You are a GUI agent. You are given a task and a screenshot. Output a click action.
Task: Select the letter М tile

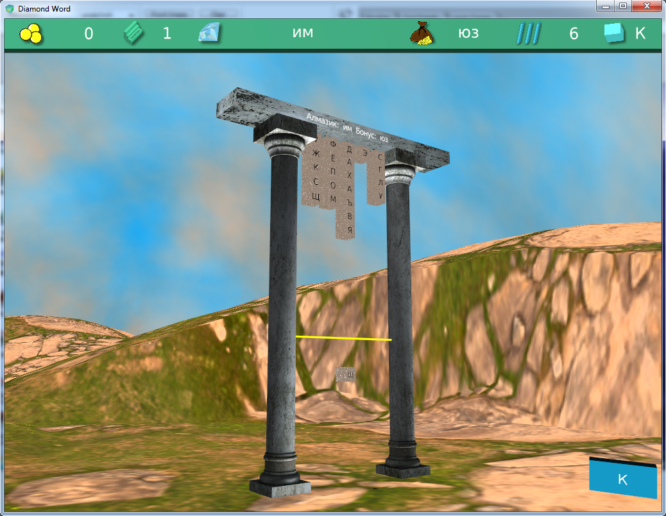[332, 199]
